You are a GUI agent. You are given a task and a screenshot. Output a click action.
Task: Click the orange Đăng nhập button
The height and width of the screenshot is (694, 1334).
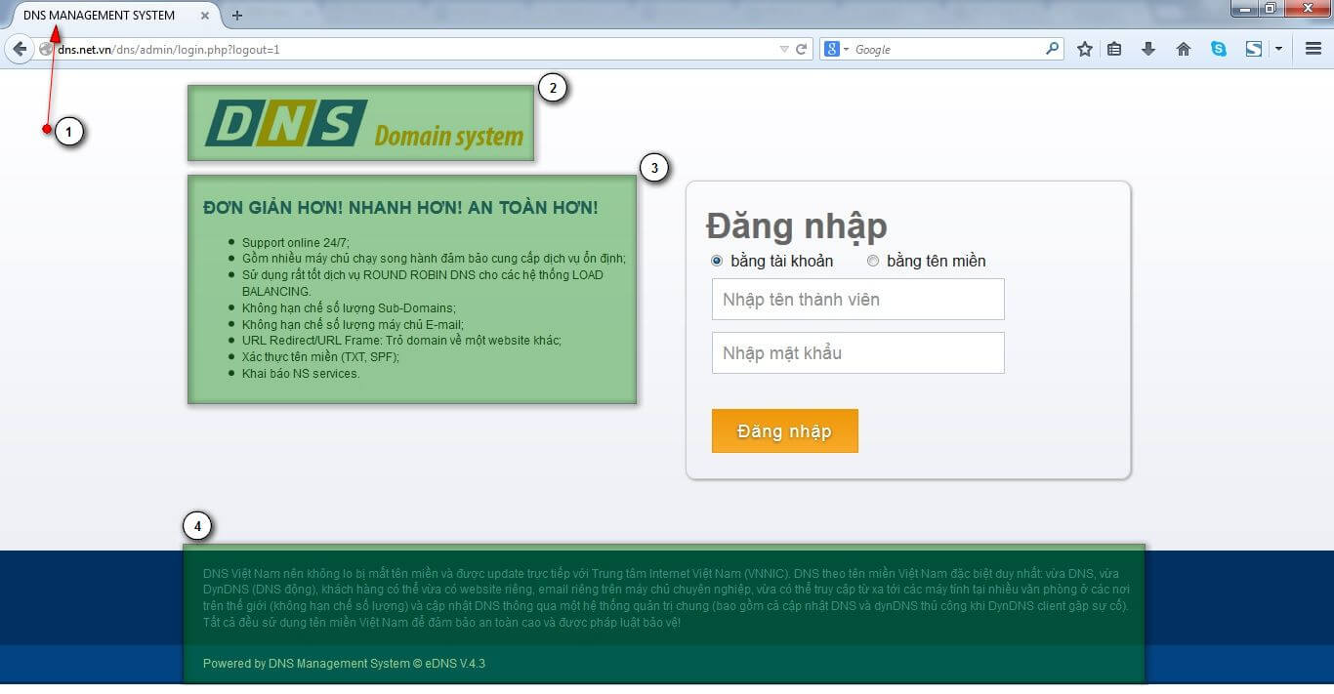(x=785, y=431)
